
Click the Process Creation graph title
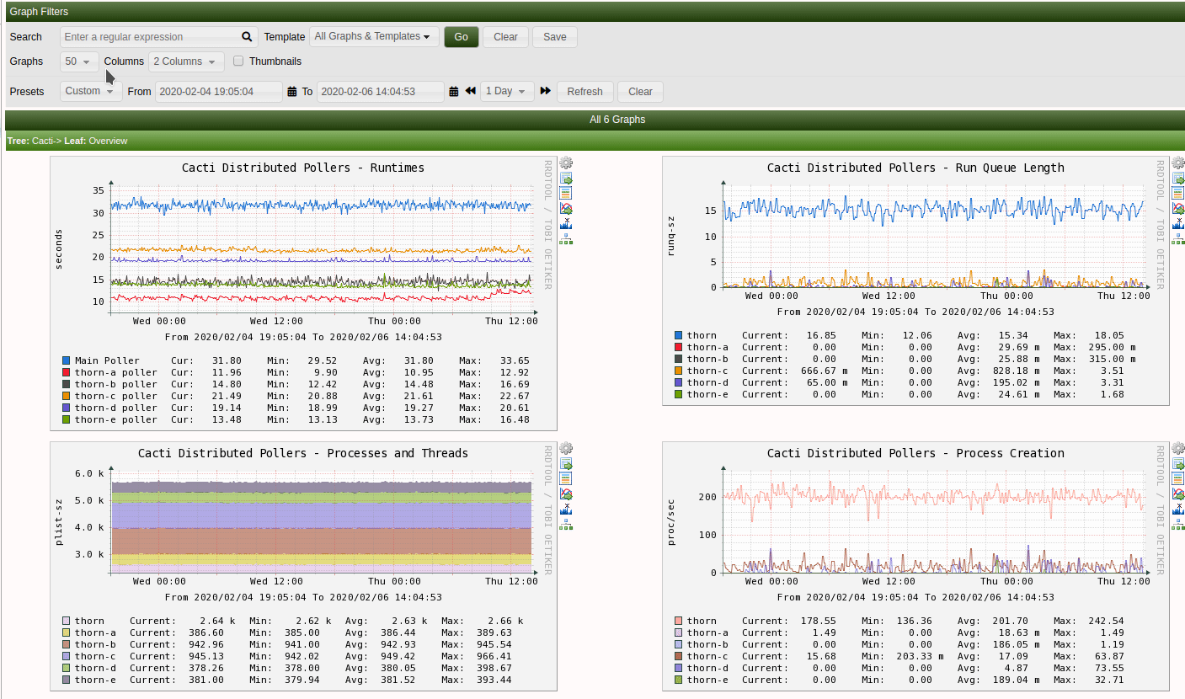pos(915,453)
